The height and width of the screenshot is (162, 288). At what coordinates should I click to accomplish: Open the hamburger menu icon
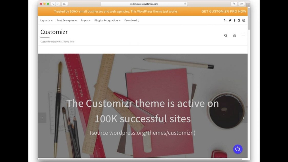click(x=243, y=35)
